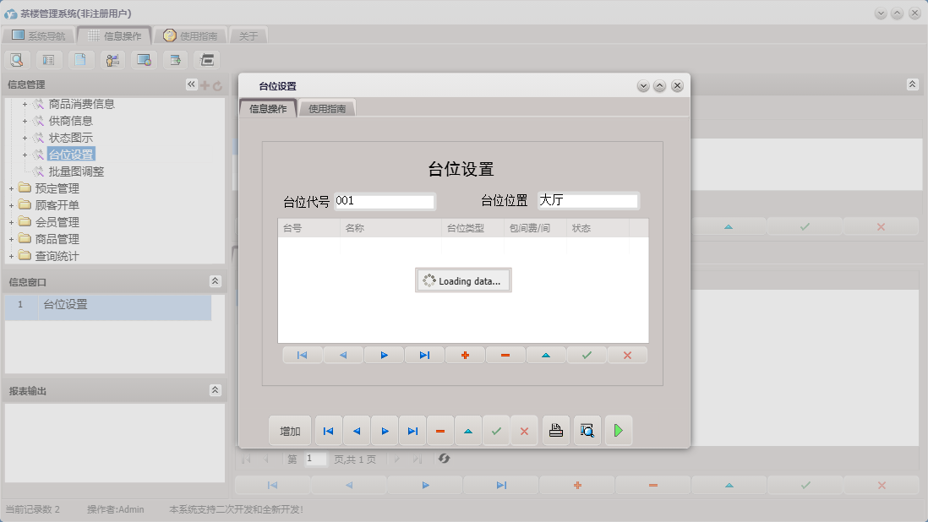Viewport: 928px width, 522px height.
Task: Click grid navigator cancel X button
Action: [627, 356]
